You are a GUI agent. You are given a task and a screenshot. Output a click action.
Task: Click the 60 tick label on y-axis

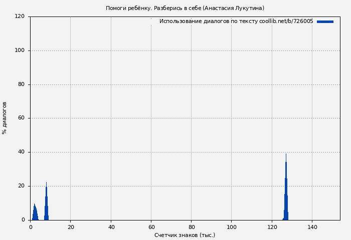21,118
